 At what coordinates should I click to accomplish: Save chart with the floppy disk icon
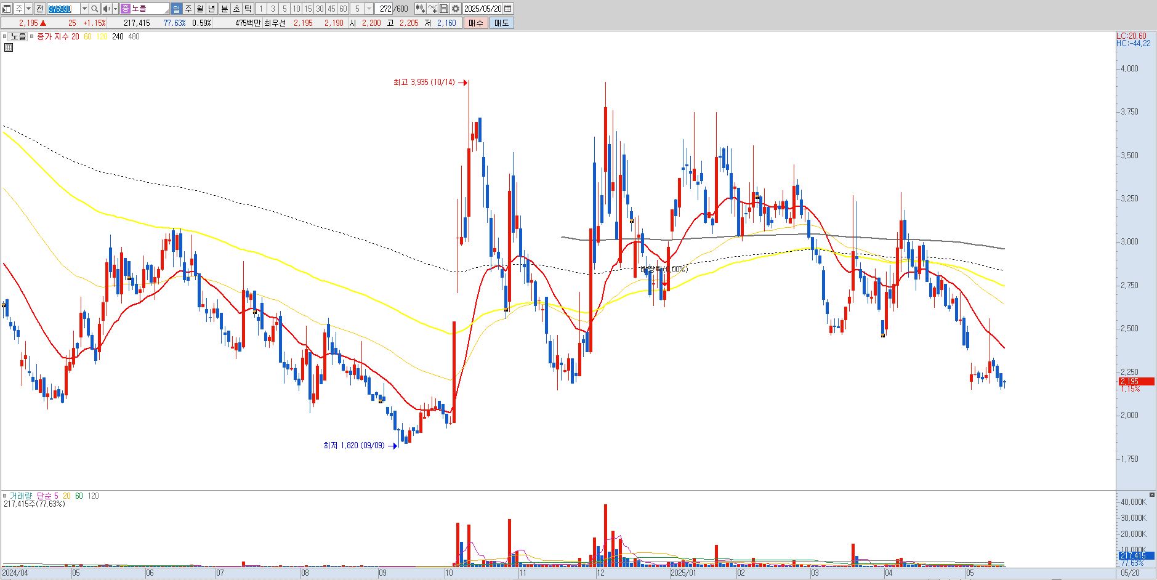pos(443,9)
